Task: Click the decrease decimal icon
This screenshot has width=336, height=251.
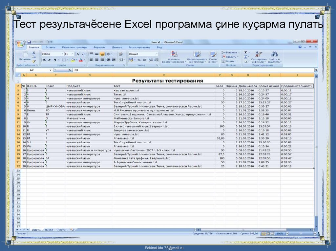Action: (x=156, y=60)
